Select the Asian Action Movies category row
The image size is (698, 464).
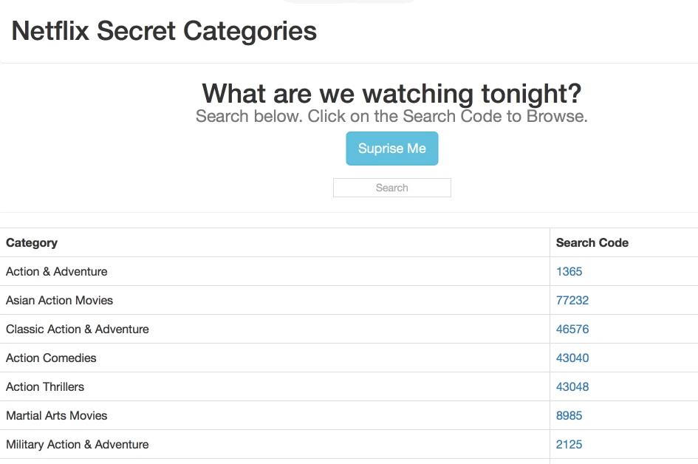[59, 300]
